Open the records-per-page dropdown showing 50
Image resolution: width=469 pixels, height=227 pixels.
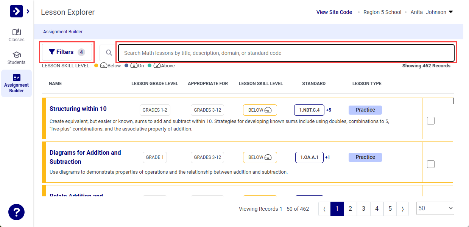(x=435, y=208)
